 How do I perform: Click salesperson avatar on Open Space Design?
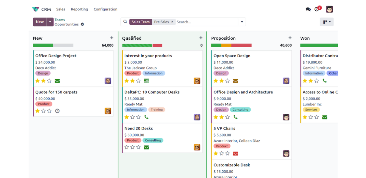coord(286,81)
